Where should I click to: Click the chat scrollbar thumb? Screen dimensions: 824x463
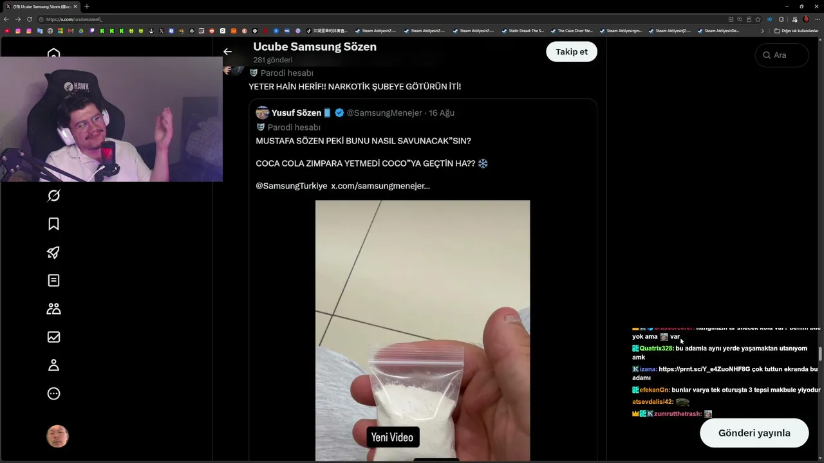(820, 354)
